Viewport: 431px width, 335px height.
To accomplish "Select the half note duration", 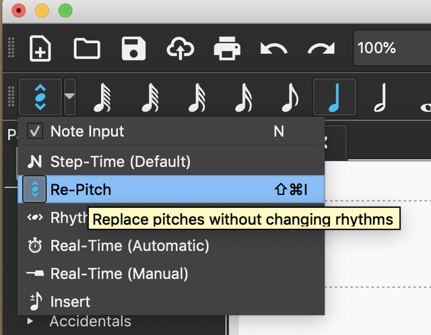I will point(379,98).
